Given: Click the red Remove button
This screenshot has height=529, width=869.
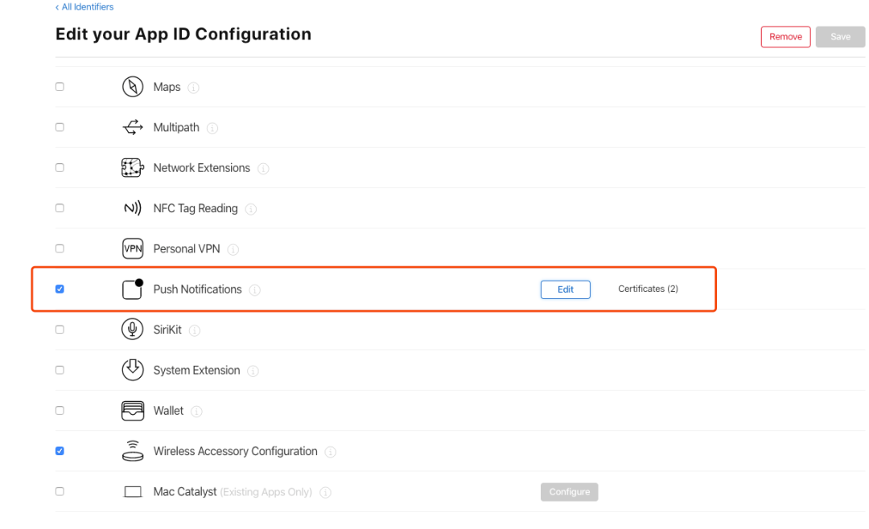Looking at the screenshot, I should click(x=785, y=37).
